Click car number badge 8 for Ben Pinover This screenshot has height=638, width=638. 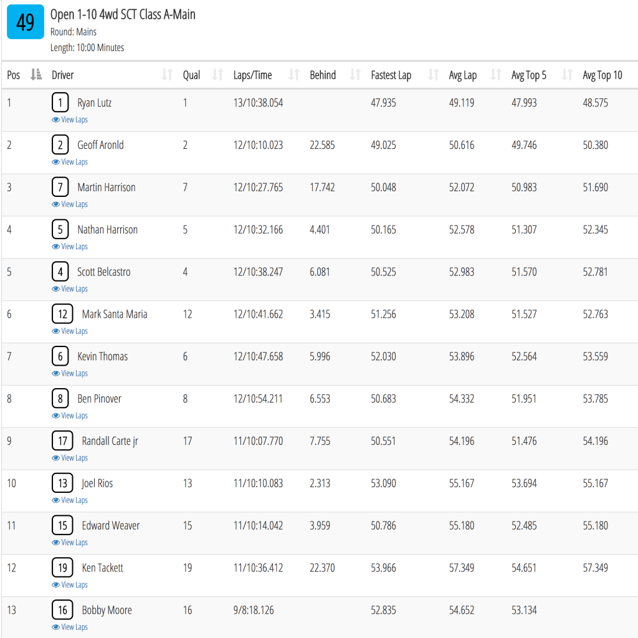point(60,399)
